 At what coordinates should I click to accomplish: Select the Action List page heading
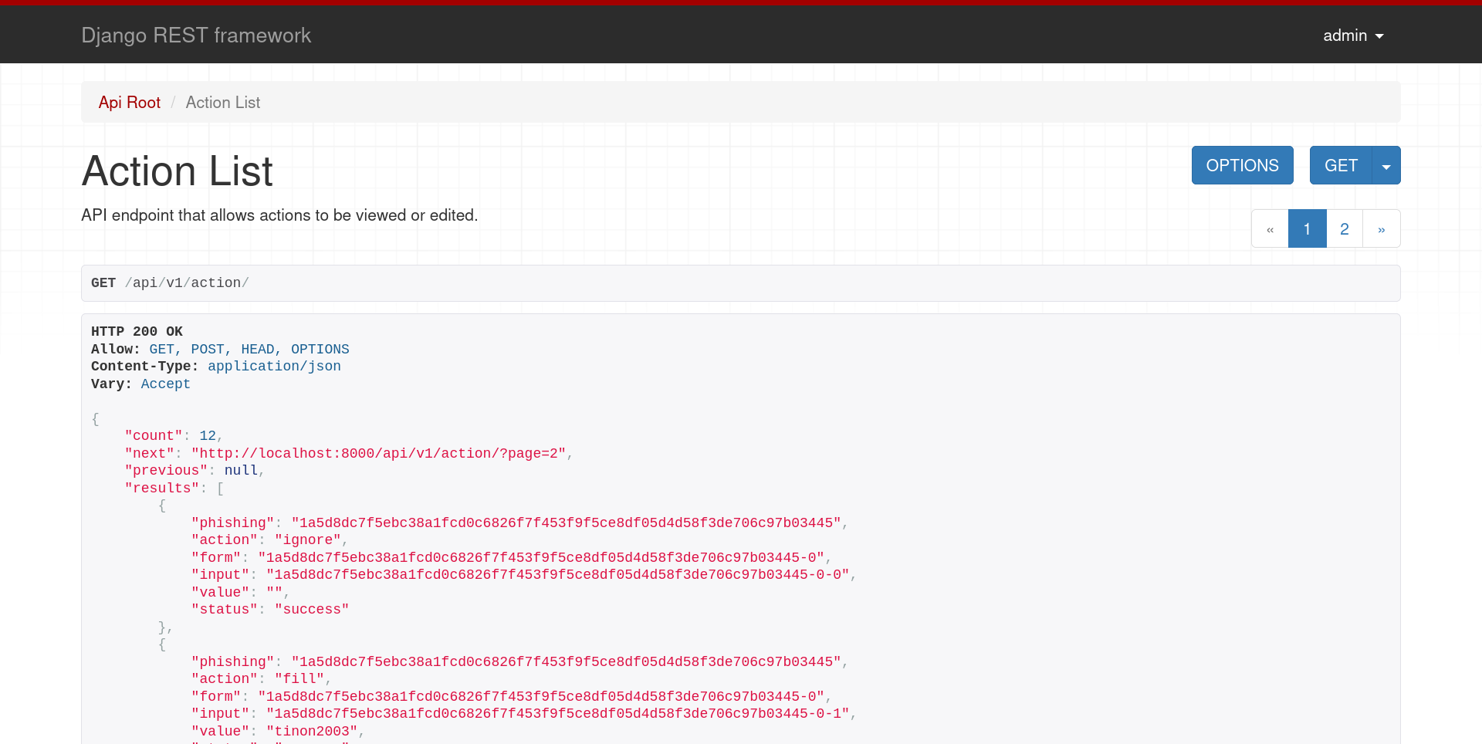178,171
